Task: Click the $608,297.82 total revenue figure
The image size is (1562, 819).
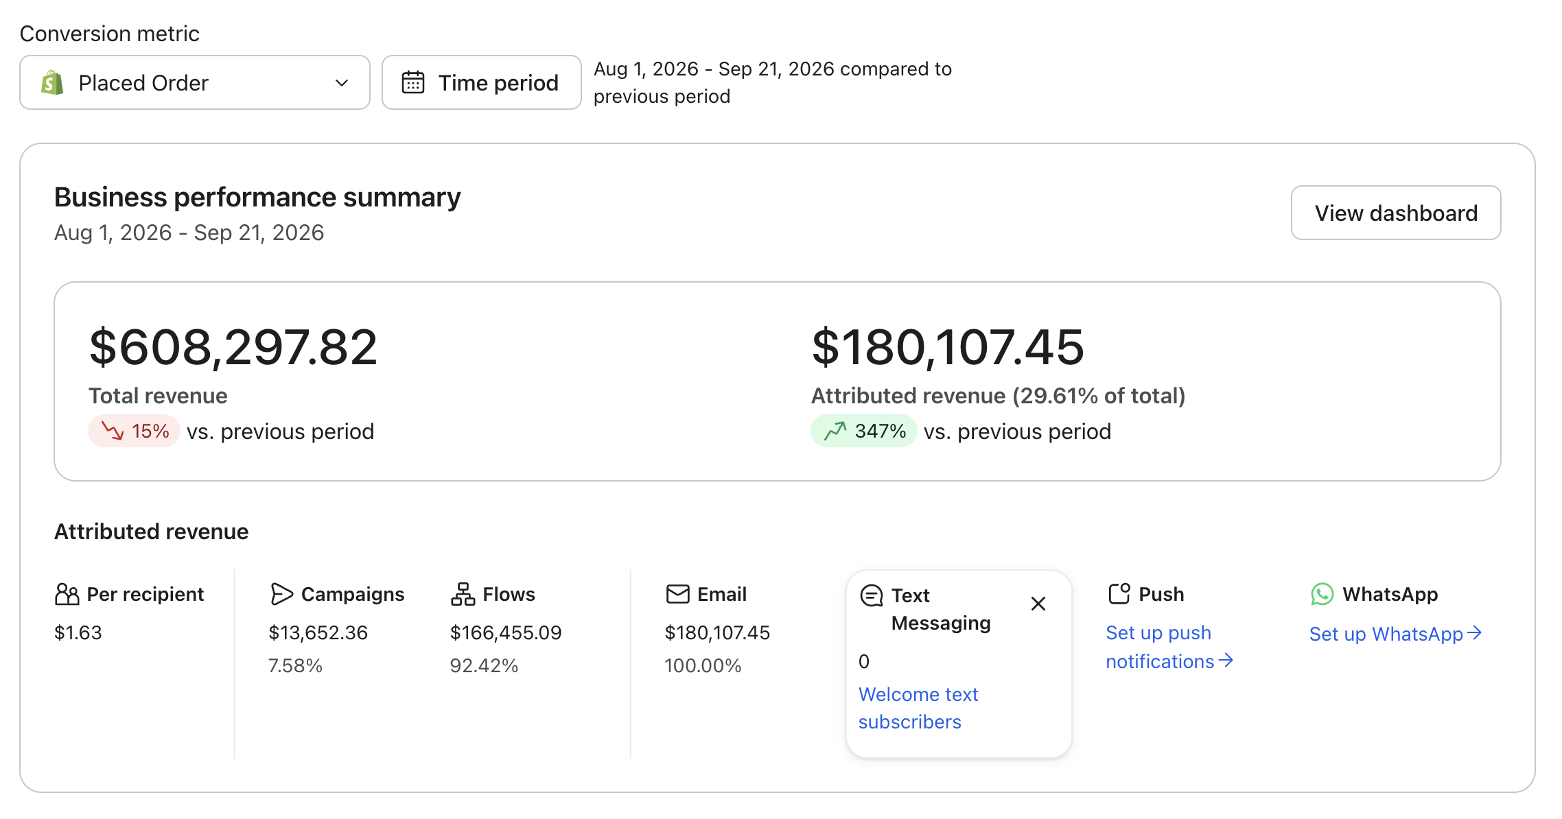Action: tap(233, 347)
